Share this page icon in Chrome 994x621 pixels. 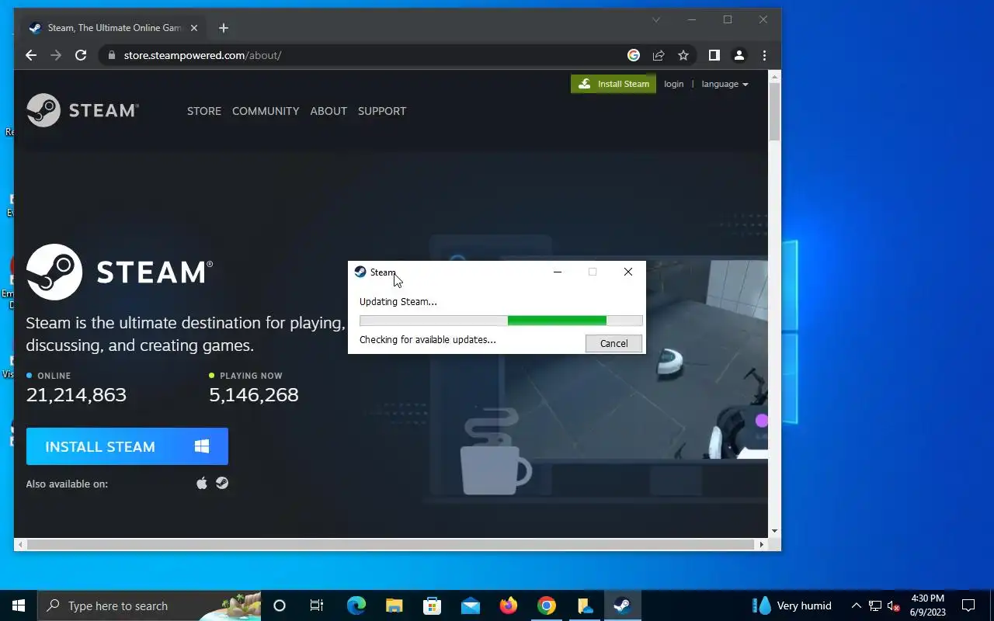[659, 55]
